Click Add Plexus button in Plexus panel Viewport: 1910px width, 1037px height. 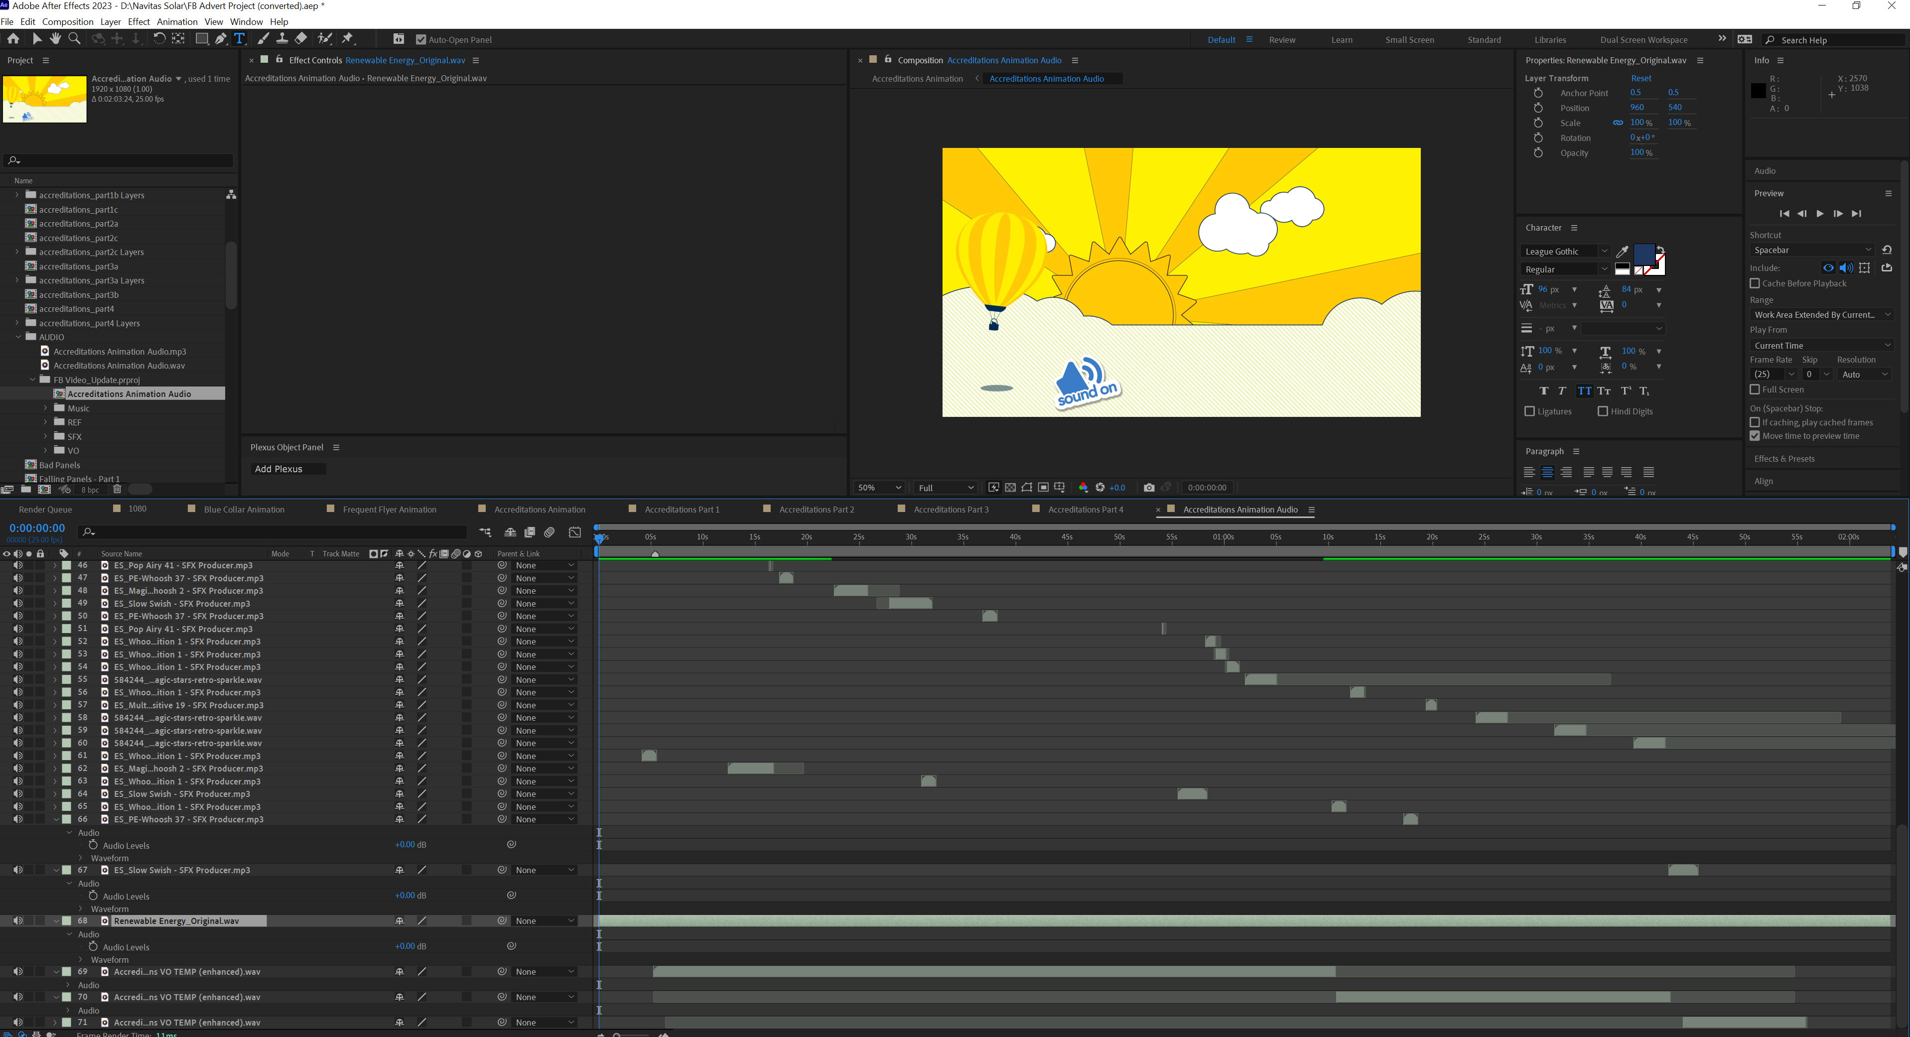point(277,467)
